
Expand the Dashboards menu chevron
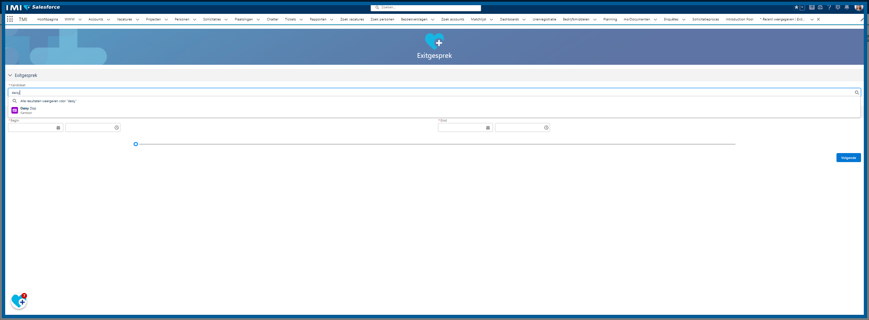(x=524, y=19)
